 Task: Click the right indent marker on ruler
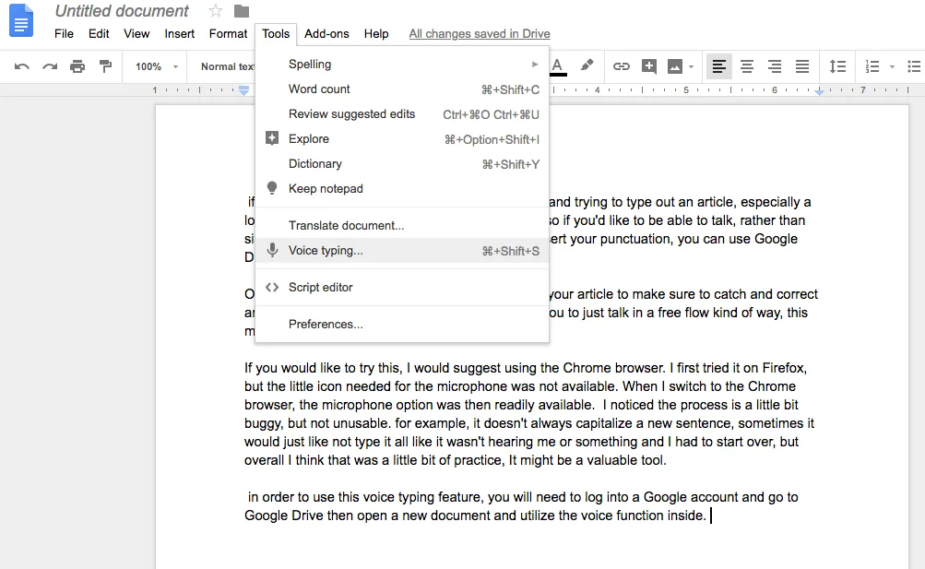(x=819, y=91)
